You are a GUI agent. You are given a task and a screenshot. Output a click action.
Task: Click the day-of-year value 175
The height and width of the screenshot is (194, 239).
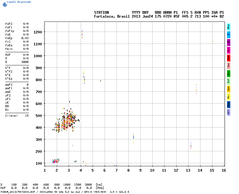point(158,16)
